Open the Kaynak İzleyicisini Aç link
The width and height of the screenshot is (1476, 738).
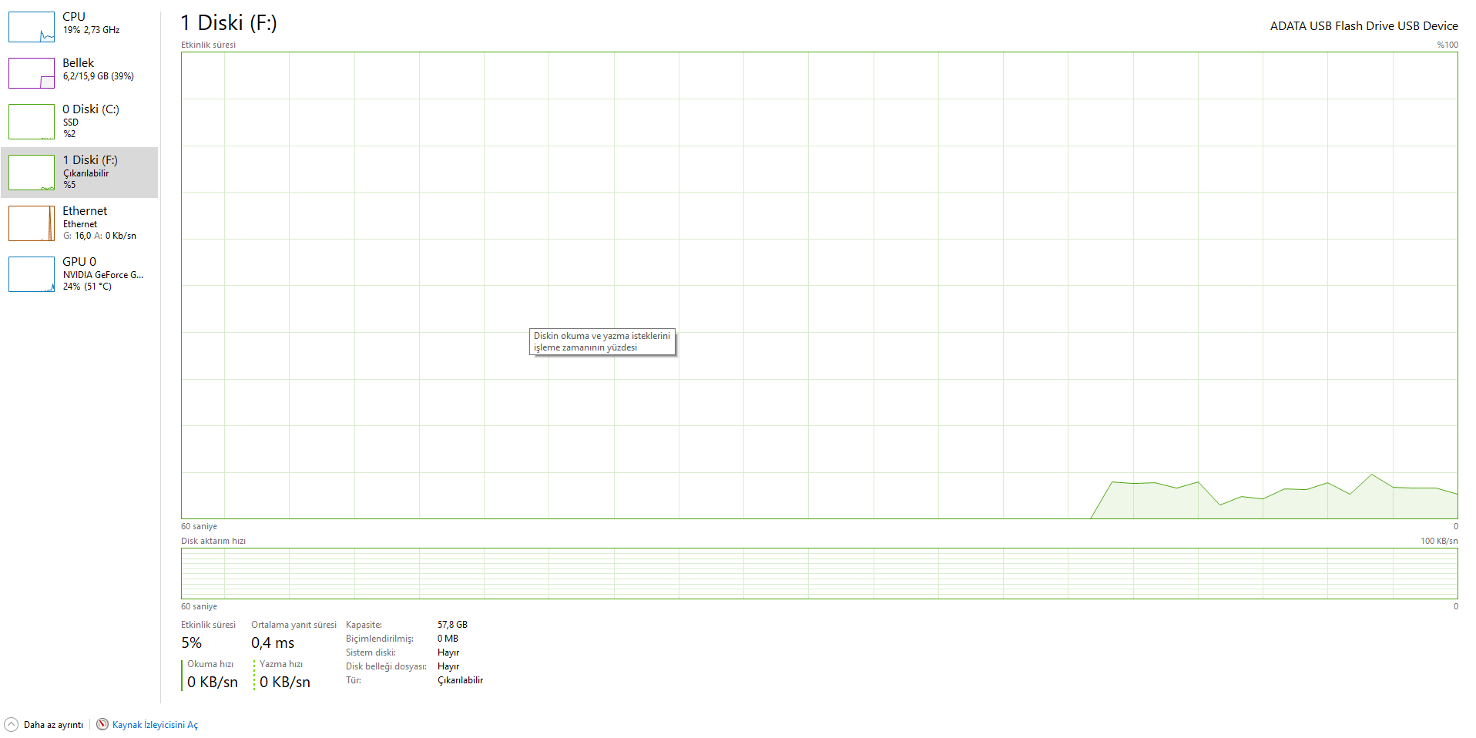point(155,725)
